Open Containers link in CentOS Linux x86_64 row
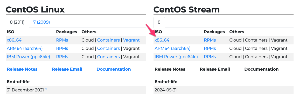The height and width of the screenshot is (100, 299). point(108,40)
